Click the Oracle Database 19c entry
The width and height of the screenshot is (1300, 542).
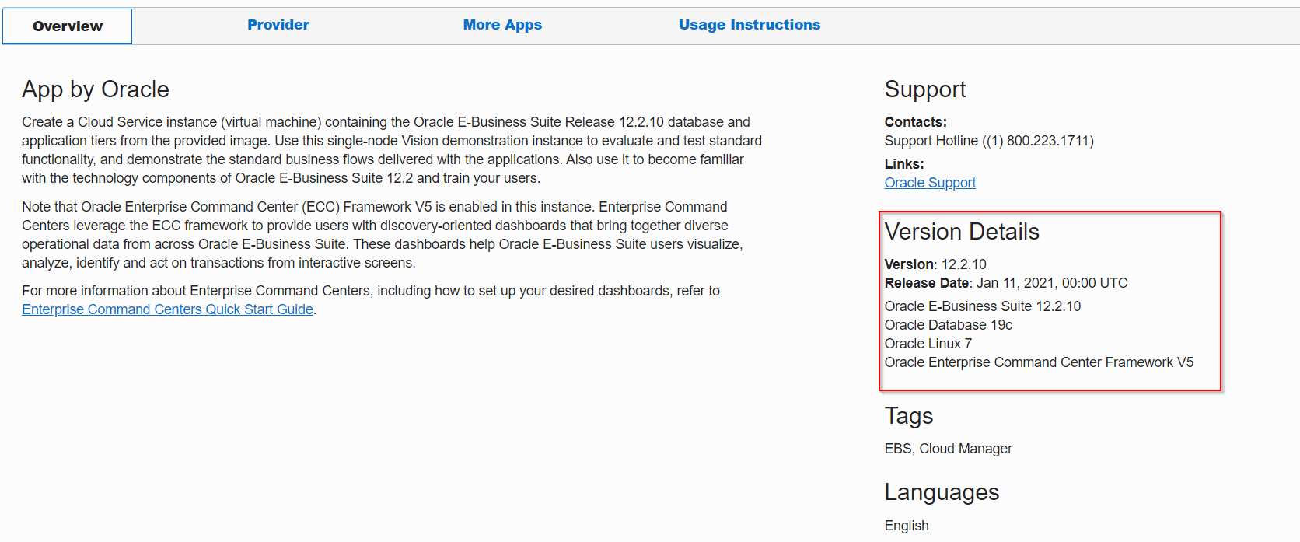(948, 325)
